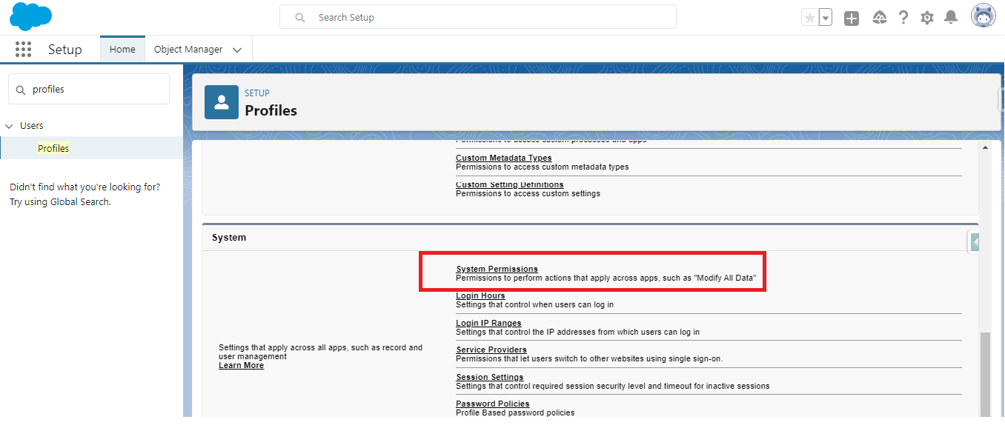Click the vertical scrollbar thumb
This screenshot has height=431, width=1005.
click(x=985, y=374)
